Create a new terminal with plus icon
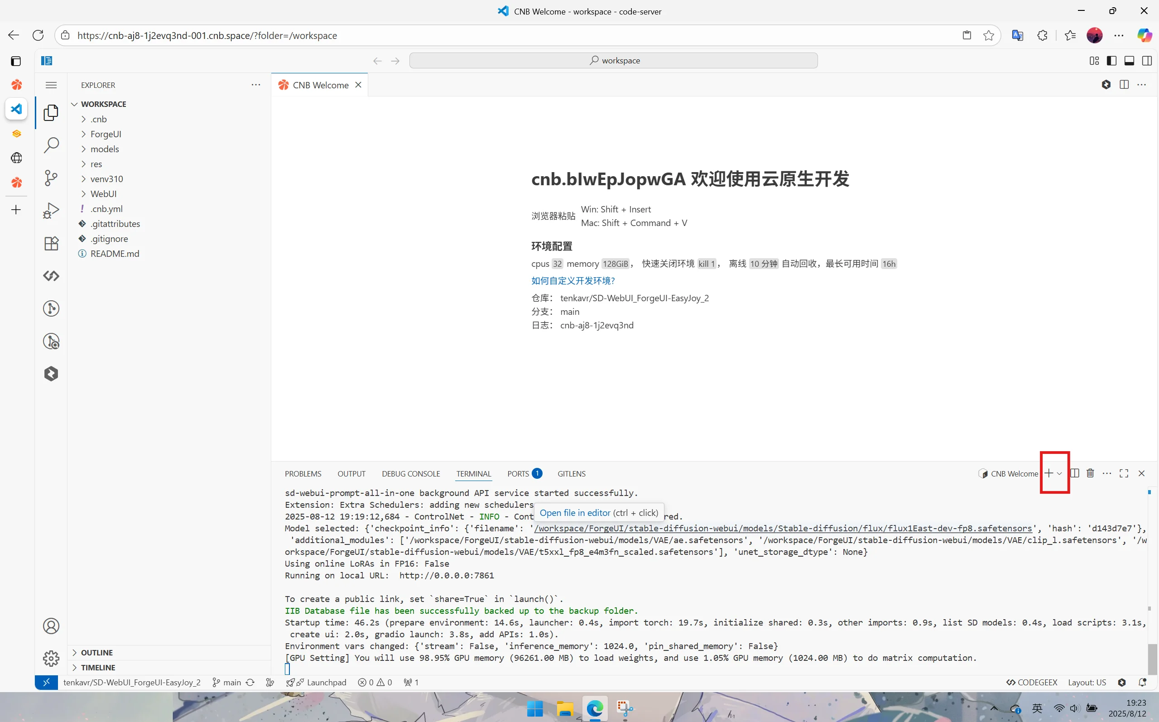The width and height of the screenshot is (1159, 722). (1049, 473)
